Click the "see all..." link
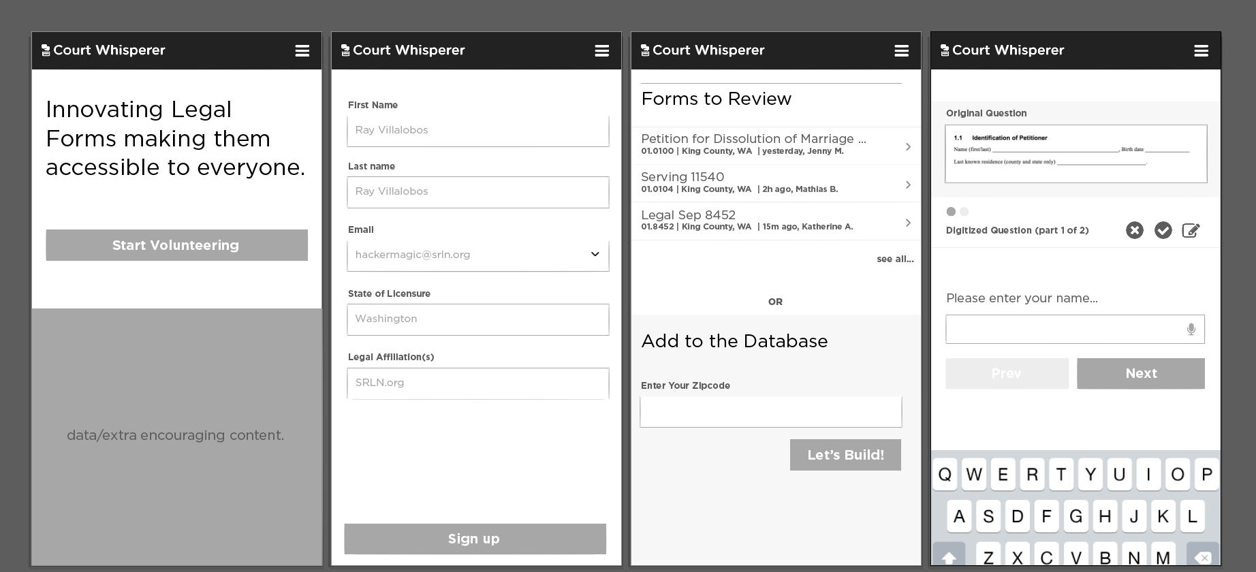1256x572 pixels. pos(894,259)
